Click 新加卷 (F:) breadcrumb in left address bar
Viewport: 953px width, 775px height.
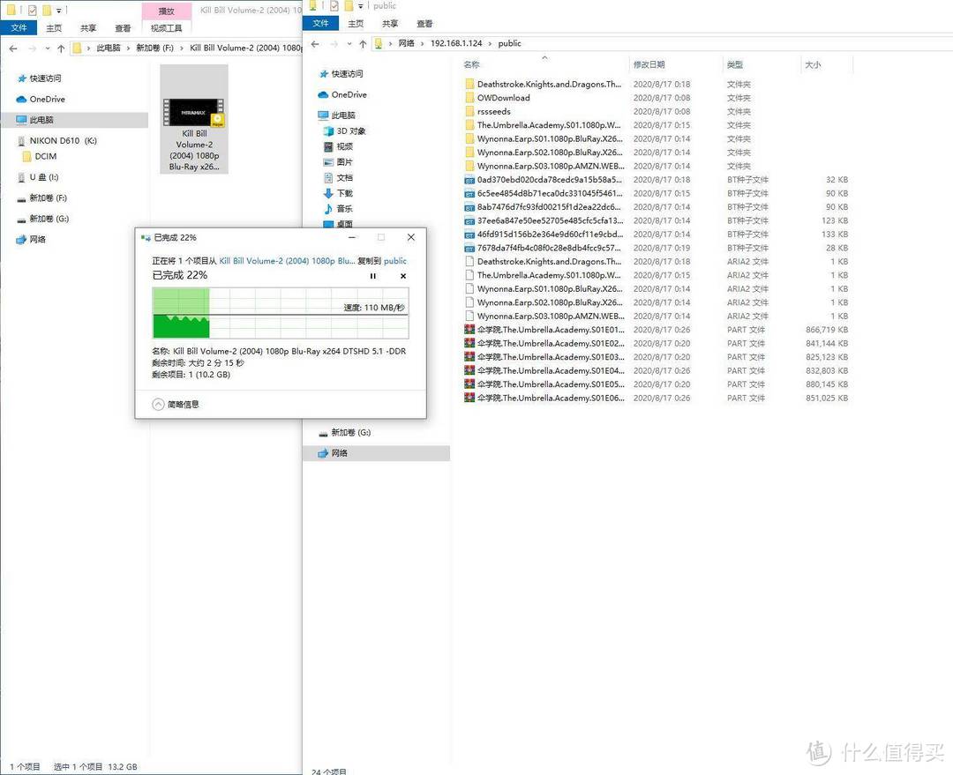(x=154, y=48)
